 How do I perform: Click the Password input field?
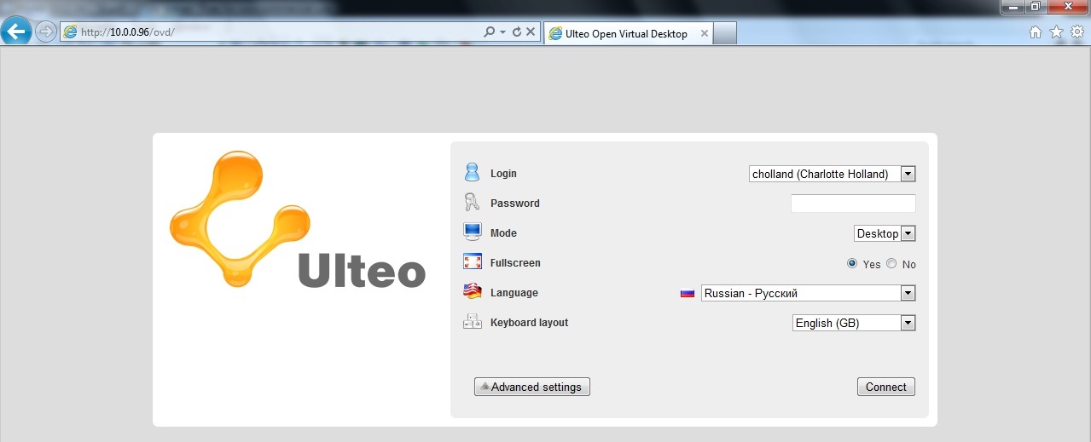coord(852,204)
